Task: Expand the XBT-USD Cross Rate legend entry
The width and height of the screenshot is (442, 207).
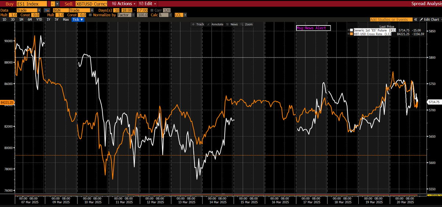Action: point(349,34)
